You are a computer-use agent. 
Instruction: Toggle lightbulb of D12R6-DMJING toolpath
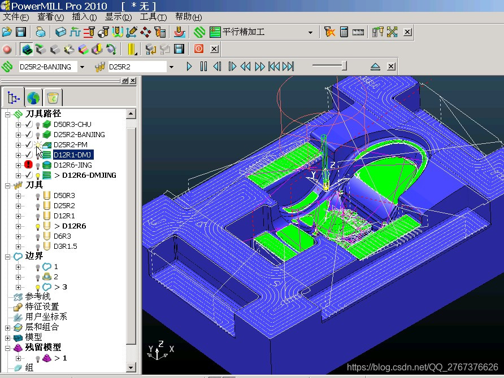38,175
